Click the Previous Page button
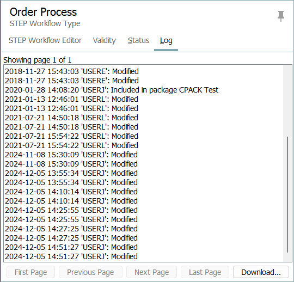 tap(90, 272)
